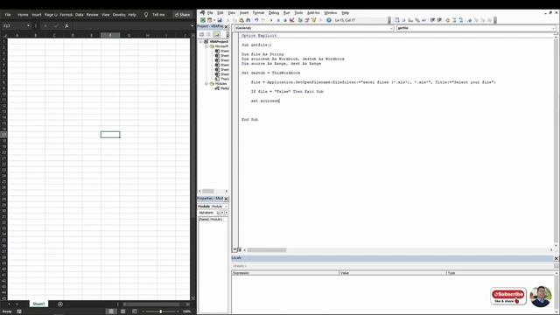560x315 pixels.
Task: Open the Name Box dropdown arrow
Action: click(28, 26)
